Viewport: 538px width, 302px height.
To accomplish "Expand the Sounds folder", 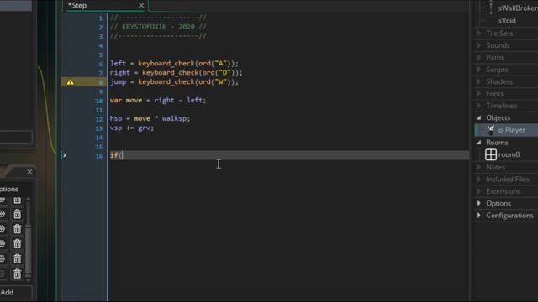I will pos(479,45).
